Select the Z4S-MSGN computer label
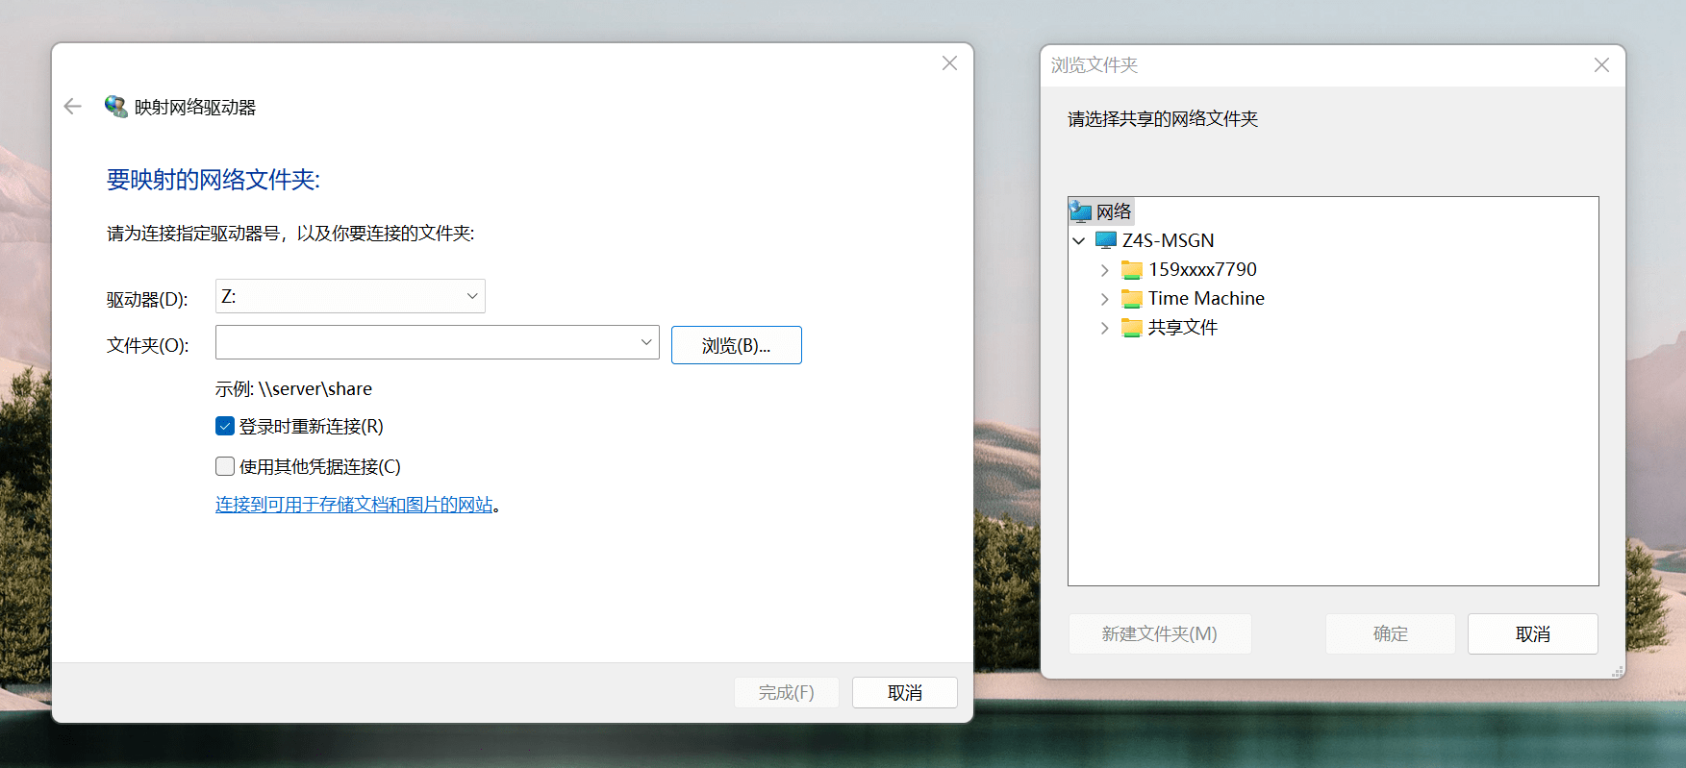 click(x=1169, y=240)
